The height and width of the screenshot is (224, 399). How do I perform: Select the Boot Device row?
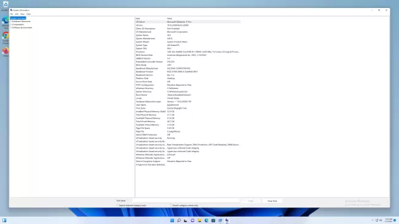[188, 95]
